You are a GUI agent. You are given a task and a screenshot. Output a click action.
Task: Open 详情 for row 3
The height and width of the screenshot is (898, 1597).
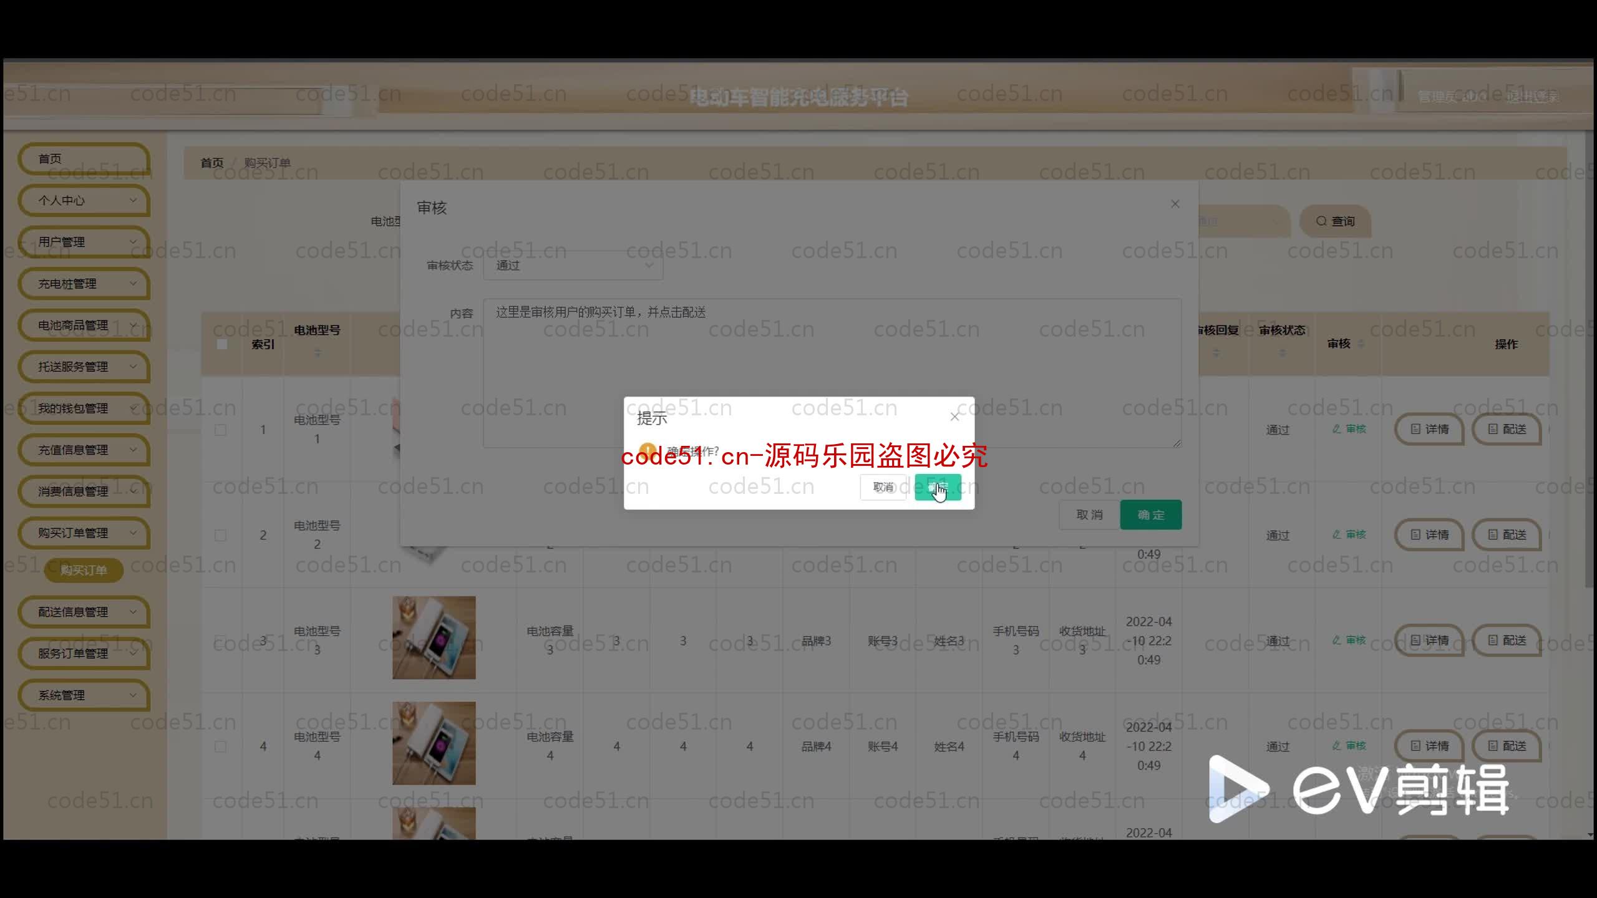[x=1429, y=640]
